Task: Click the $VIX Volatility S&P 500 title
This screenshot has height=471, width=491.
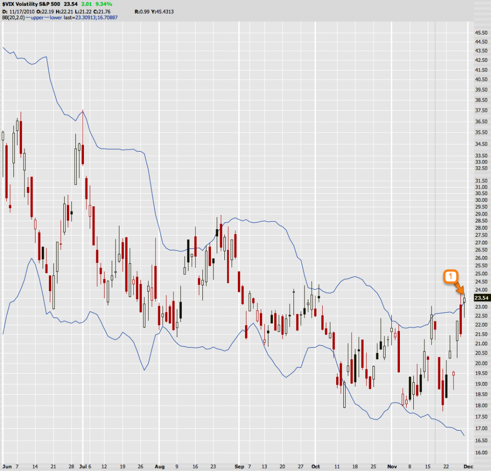Action: pos(31,4)
